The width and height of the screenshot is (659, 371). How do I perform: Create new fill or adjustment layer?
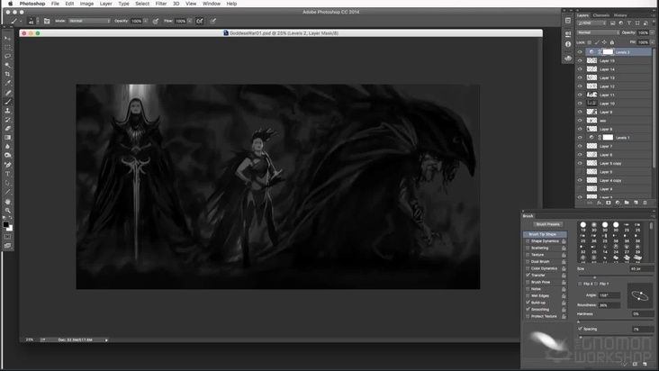coord(618,203)
